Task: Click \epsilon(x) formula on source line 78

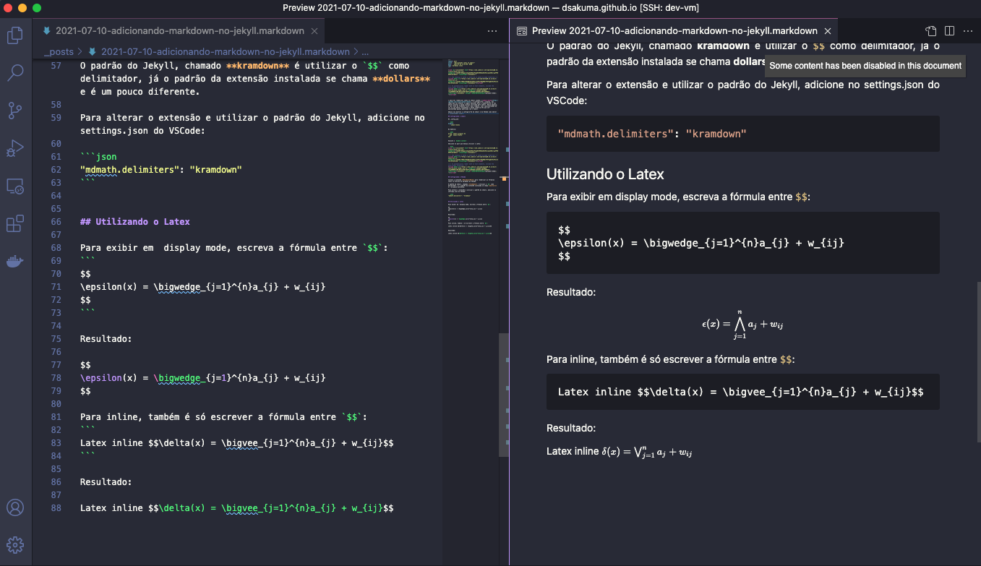Action: (202, 378)
